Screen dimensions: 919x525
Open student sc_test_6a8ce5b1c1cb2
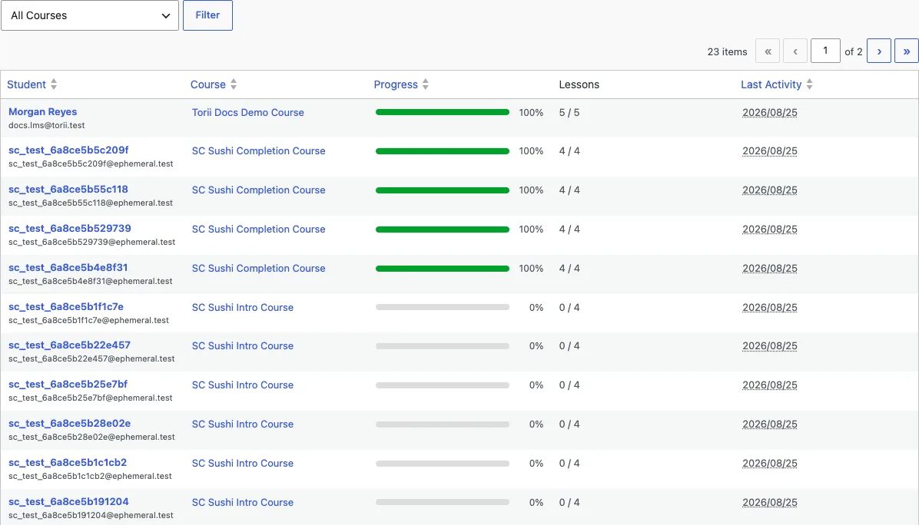68,463
